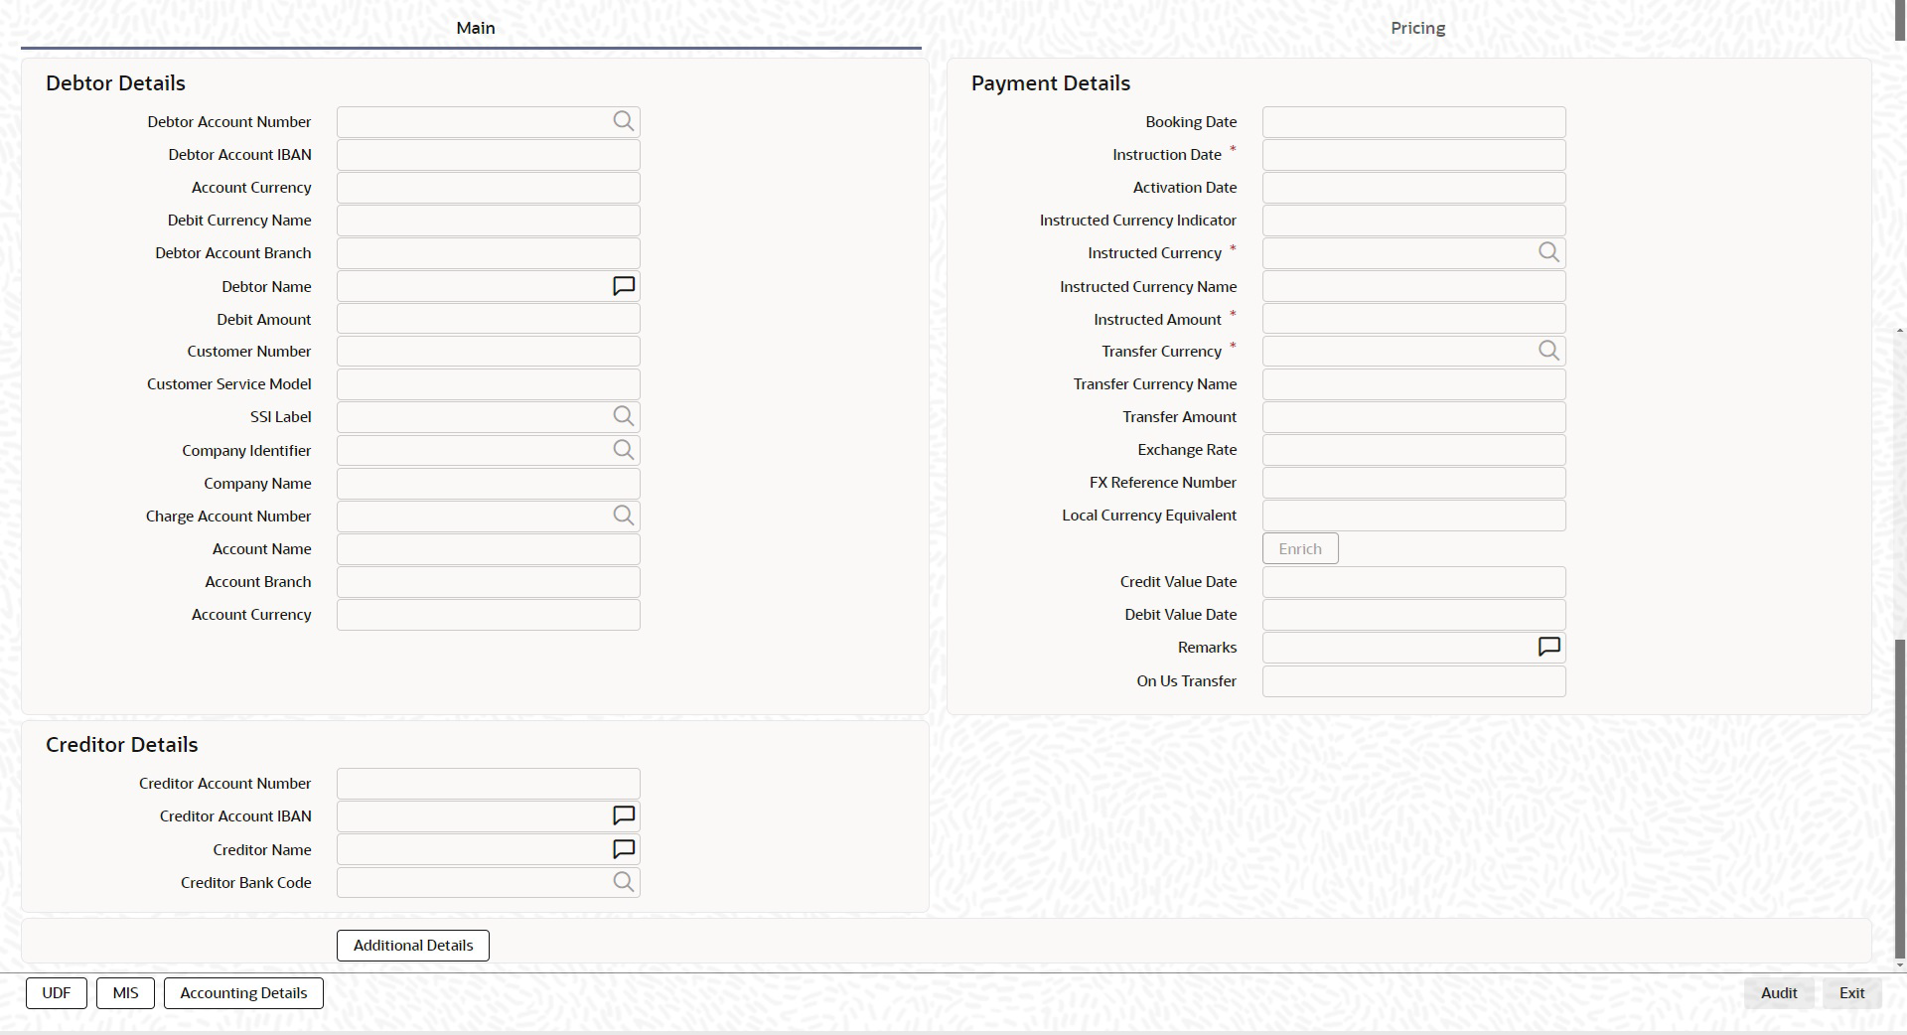Click the Creditor Name comment bubble icon

pyautogui.click(x=624, y=849)
